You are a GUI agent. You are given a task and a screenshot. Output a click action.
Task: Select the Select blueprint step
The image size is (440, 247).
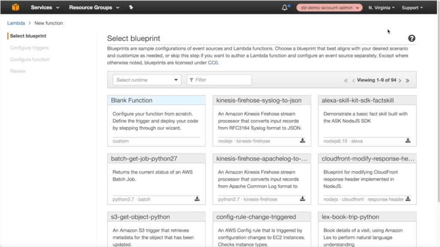28,36
